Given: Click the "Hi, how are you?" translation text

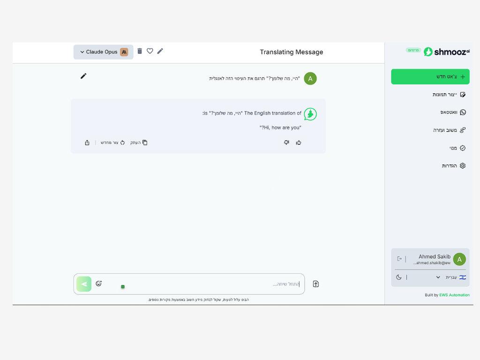Looking at the screenshot, I should pyautogui.click(x=280, y=127).
